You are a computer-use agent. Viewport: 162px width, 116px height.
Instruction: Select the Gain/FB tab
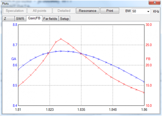(34, 18)
